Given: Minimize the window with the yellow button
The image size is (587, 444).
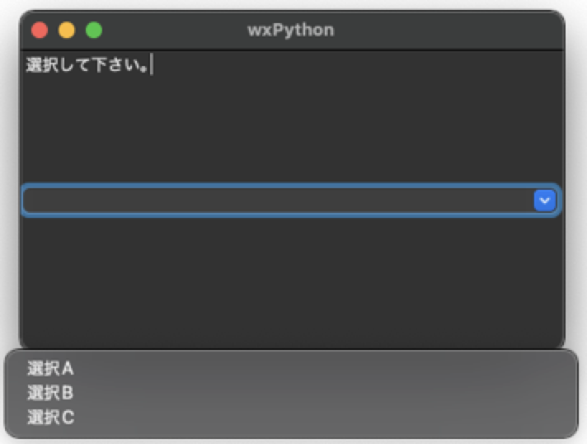Looking at the screenshot, I should [67, 30].
